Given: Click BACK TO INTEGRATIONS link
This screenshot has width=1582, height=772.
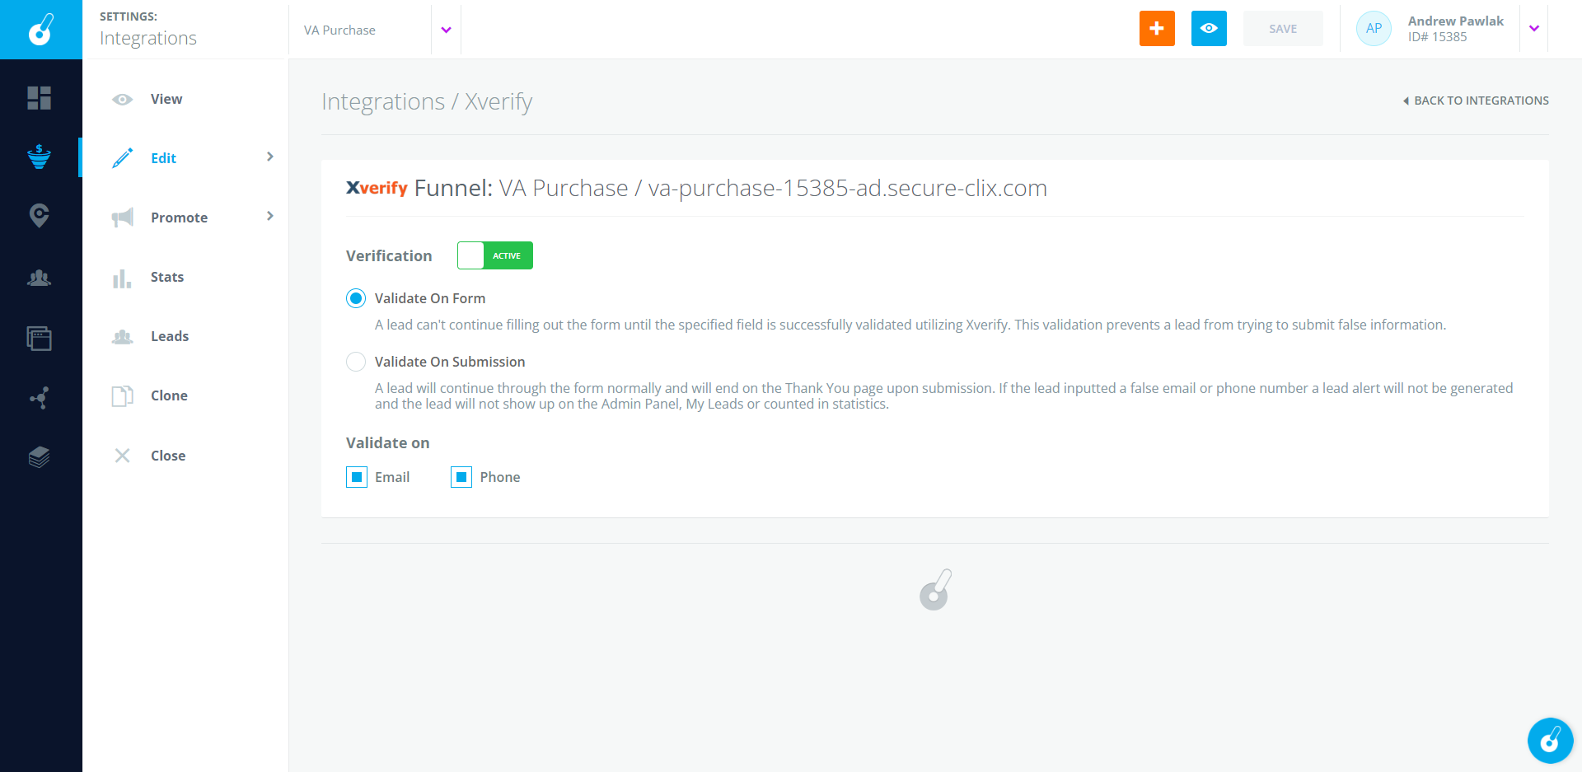Looking at the screenshot, I should [x=1476, y=101].
